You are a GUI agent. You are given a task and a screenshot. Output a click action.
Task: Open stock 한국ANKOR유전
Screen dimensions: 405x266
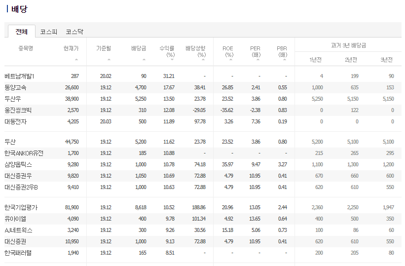coord(24,153)
